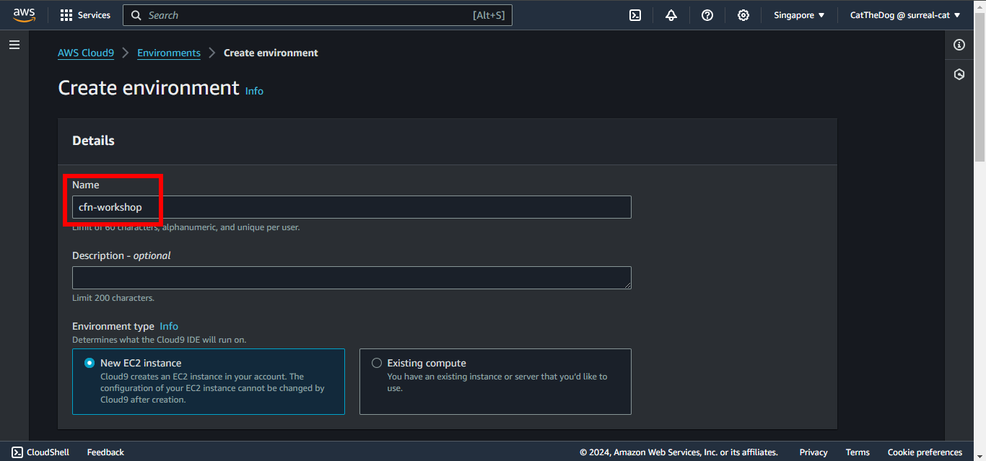Click Info link beside Create environment
986x461 pixels.
(254, 91)
